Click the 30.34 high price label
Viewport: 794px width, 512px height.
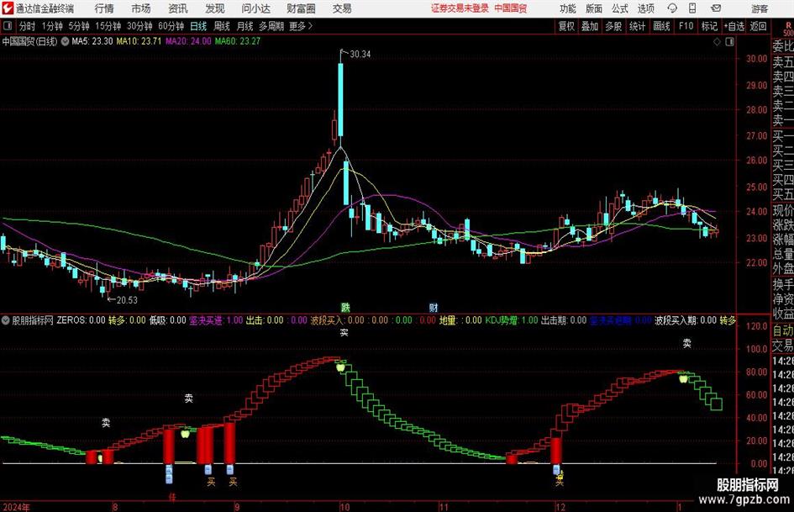pyautogui.click(x=360, y=55)
